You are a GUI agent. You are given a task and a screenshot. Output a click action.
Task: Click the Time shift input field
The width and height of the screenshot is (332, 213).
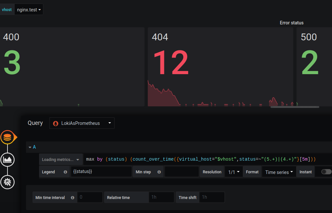click(212, 197)
